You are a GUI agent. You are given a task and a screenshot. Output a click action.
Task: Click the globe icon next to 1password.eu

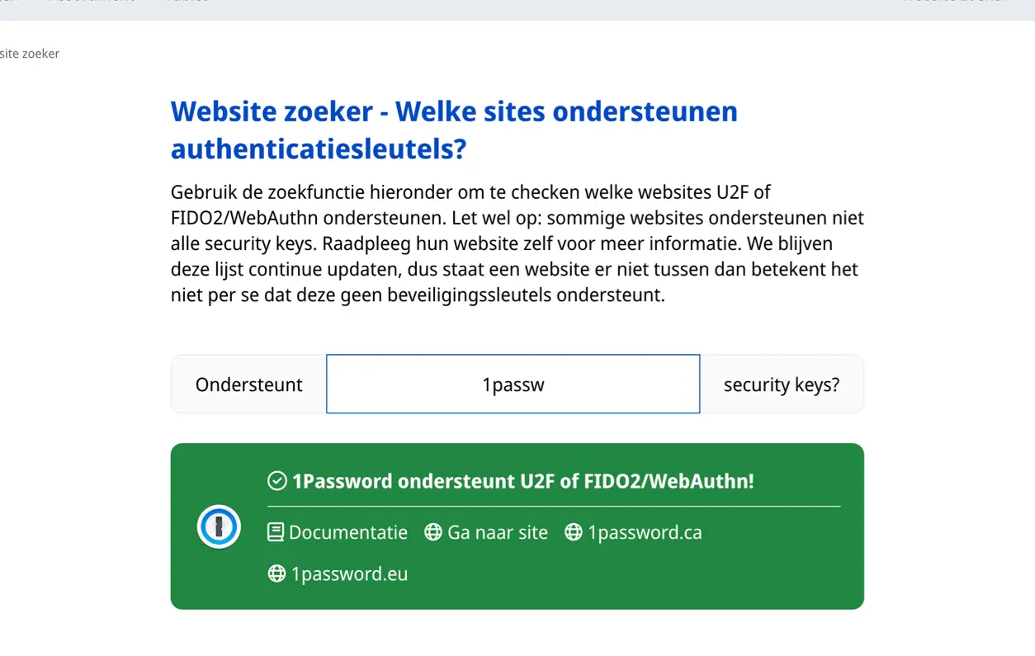coord(275,573)
